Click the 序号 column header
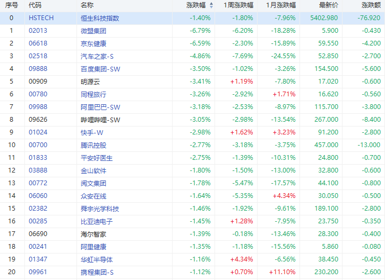The height and width of the screenshot is (280, 385). coord(11,5)
